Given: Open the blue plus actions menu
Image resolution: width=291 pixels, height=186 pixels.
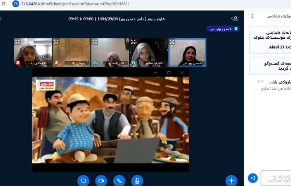Looking at the screenshot, I should (231, 181).
